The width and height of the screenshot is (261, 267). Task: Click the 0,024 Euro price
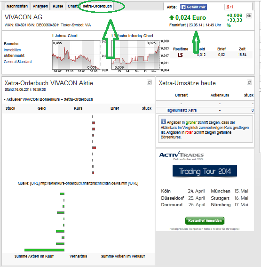pyautogui.click(x=190, y=17)
